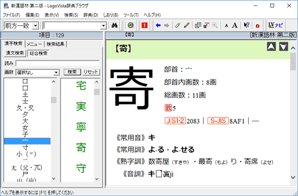Select radical 大 in radical list
Viewport: 298px width, 196px height.
pos(25,121)
